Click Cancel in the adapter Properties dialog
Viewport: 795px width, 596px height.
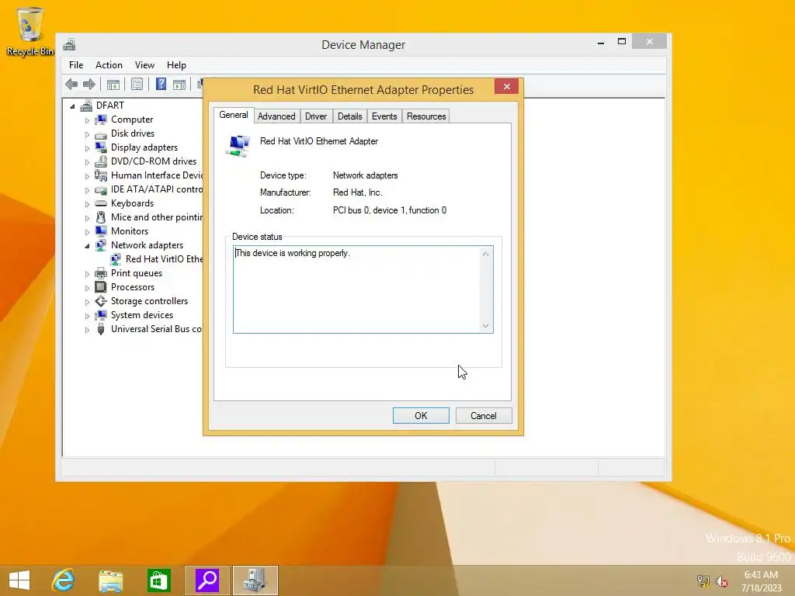tap(483, 416)
